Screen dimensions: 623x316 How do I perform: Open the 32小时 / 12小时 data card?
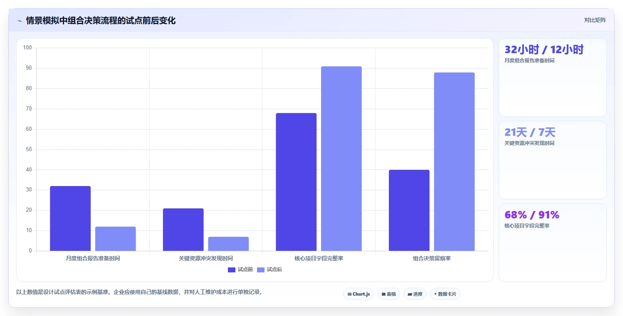pyautogui.click(x=553, y=78)
